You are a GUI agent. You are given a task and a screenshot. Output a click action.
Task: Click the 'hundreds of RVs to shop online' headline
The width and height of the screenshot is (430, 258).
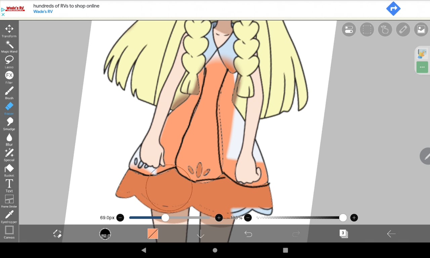[66, 6]
